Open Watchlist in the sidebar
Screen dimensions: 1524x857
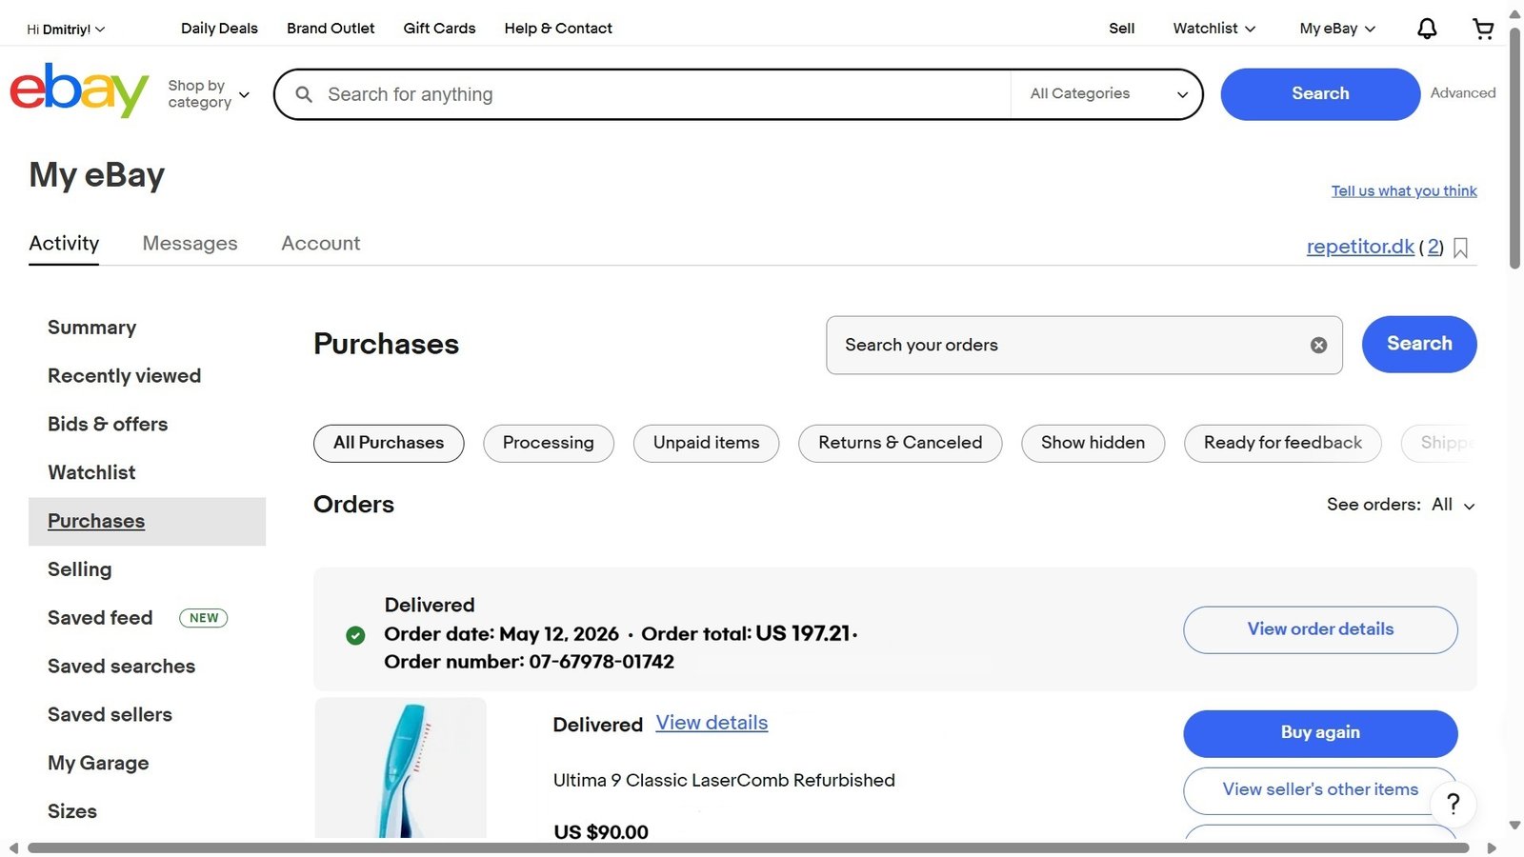pos(91,473)
